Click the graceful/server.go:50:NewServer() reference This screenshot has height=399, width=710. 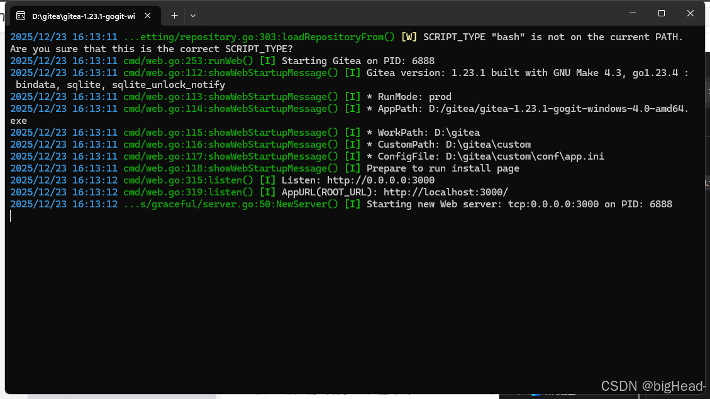pyautogui.click(x=231, y=204)
